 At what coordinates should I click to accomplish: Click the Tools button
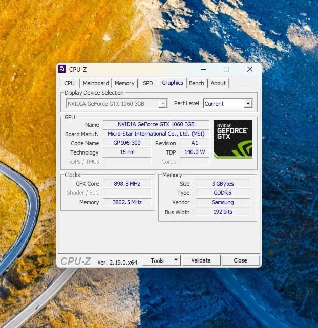click(157, 260)
